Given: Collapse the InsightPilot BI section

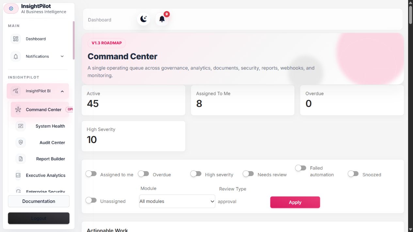Looking at the screenshot, I should (62, 91).
